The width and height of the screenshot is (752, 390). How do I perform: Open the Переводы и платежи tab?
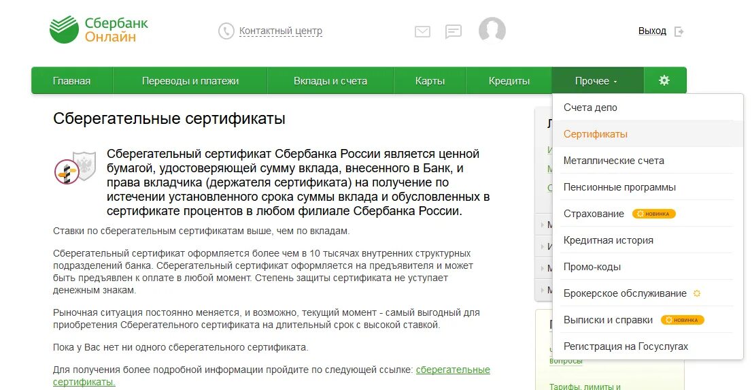tap(190, 81)
